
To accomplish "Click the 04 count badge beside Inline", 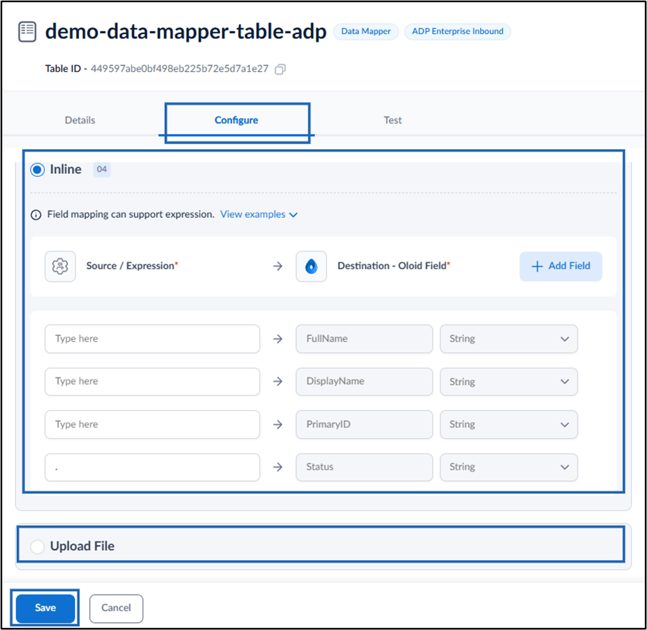I will [x=101, y=169].
